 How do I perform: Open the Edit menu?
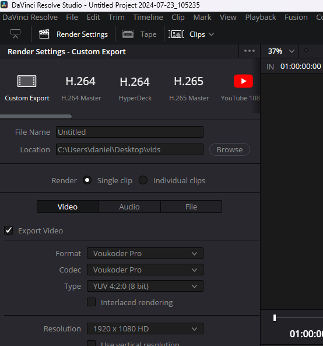[93, 17]
